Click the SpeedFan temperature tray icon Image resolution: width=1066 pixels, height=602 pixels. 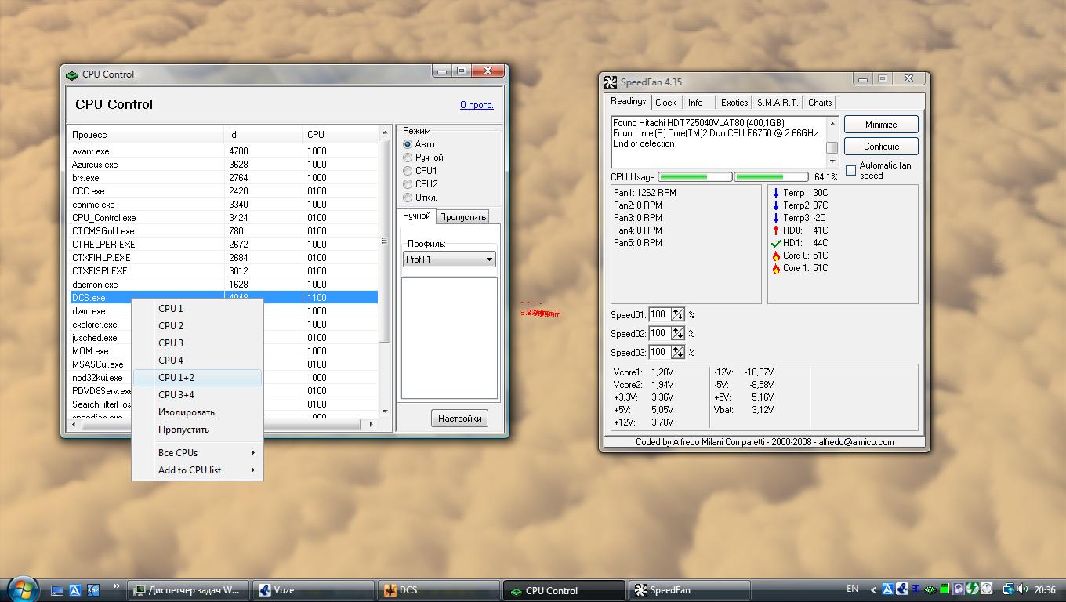pyautogui.click(x=916, y=589)
